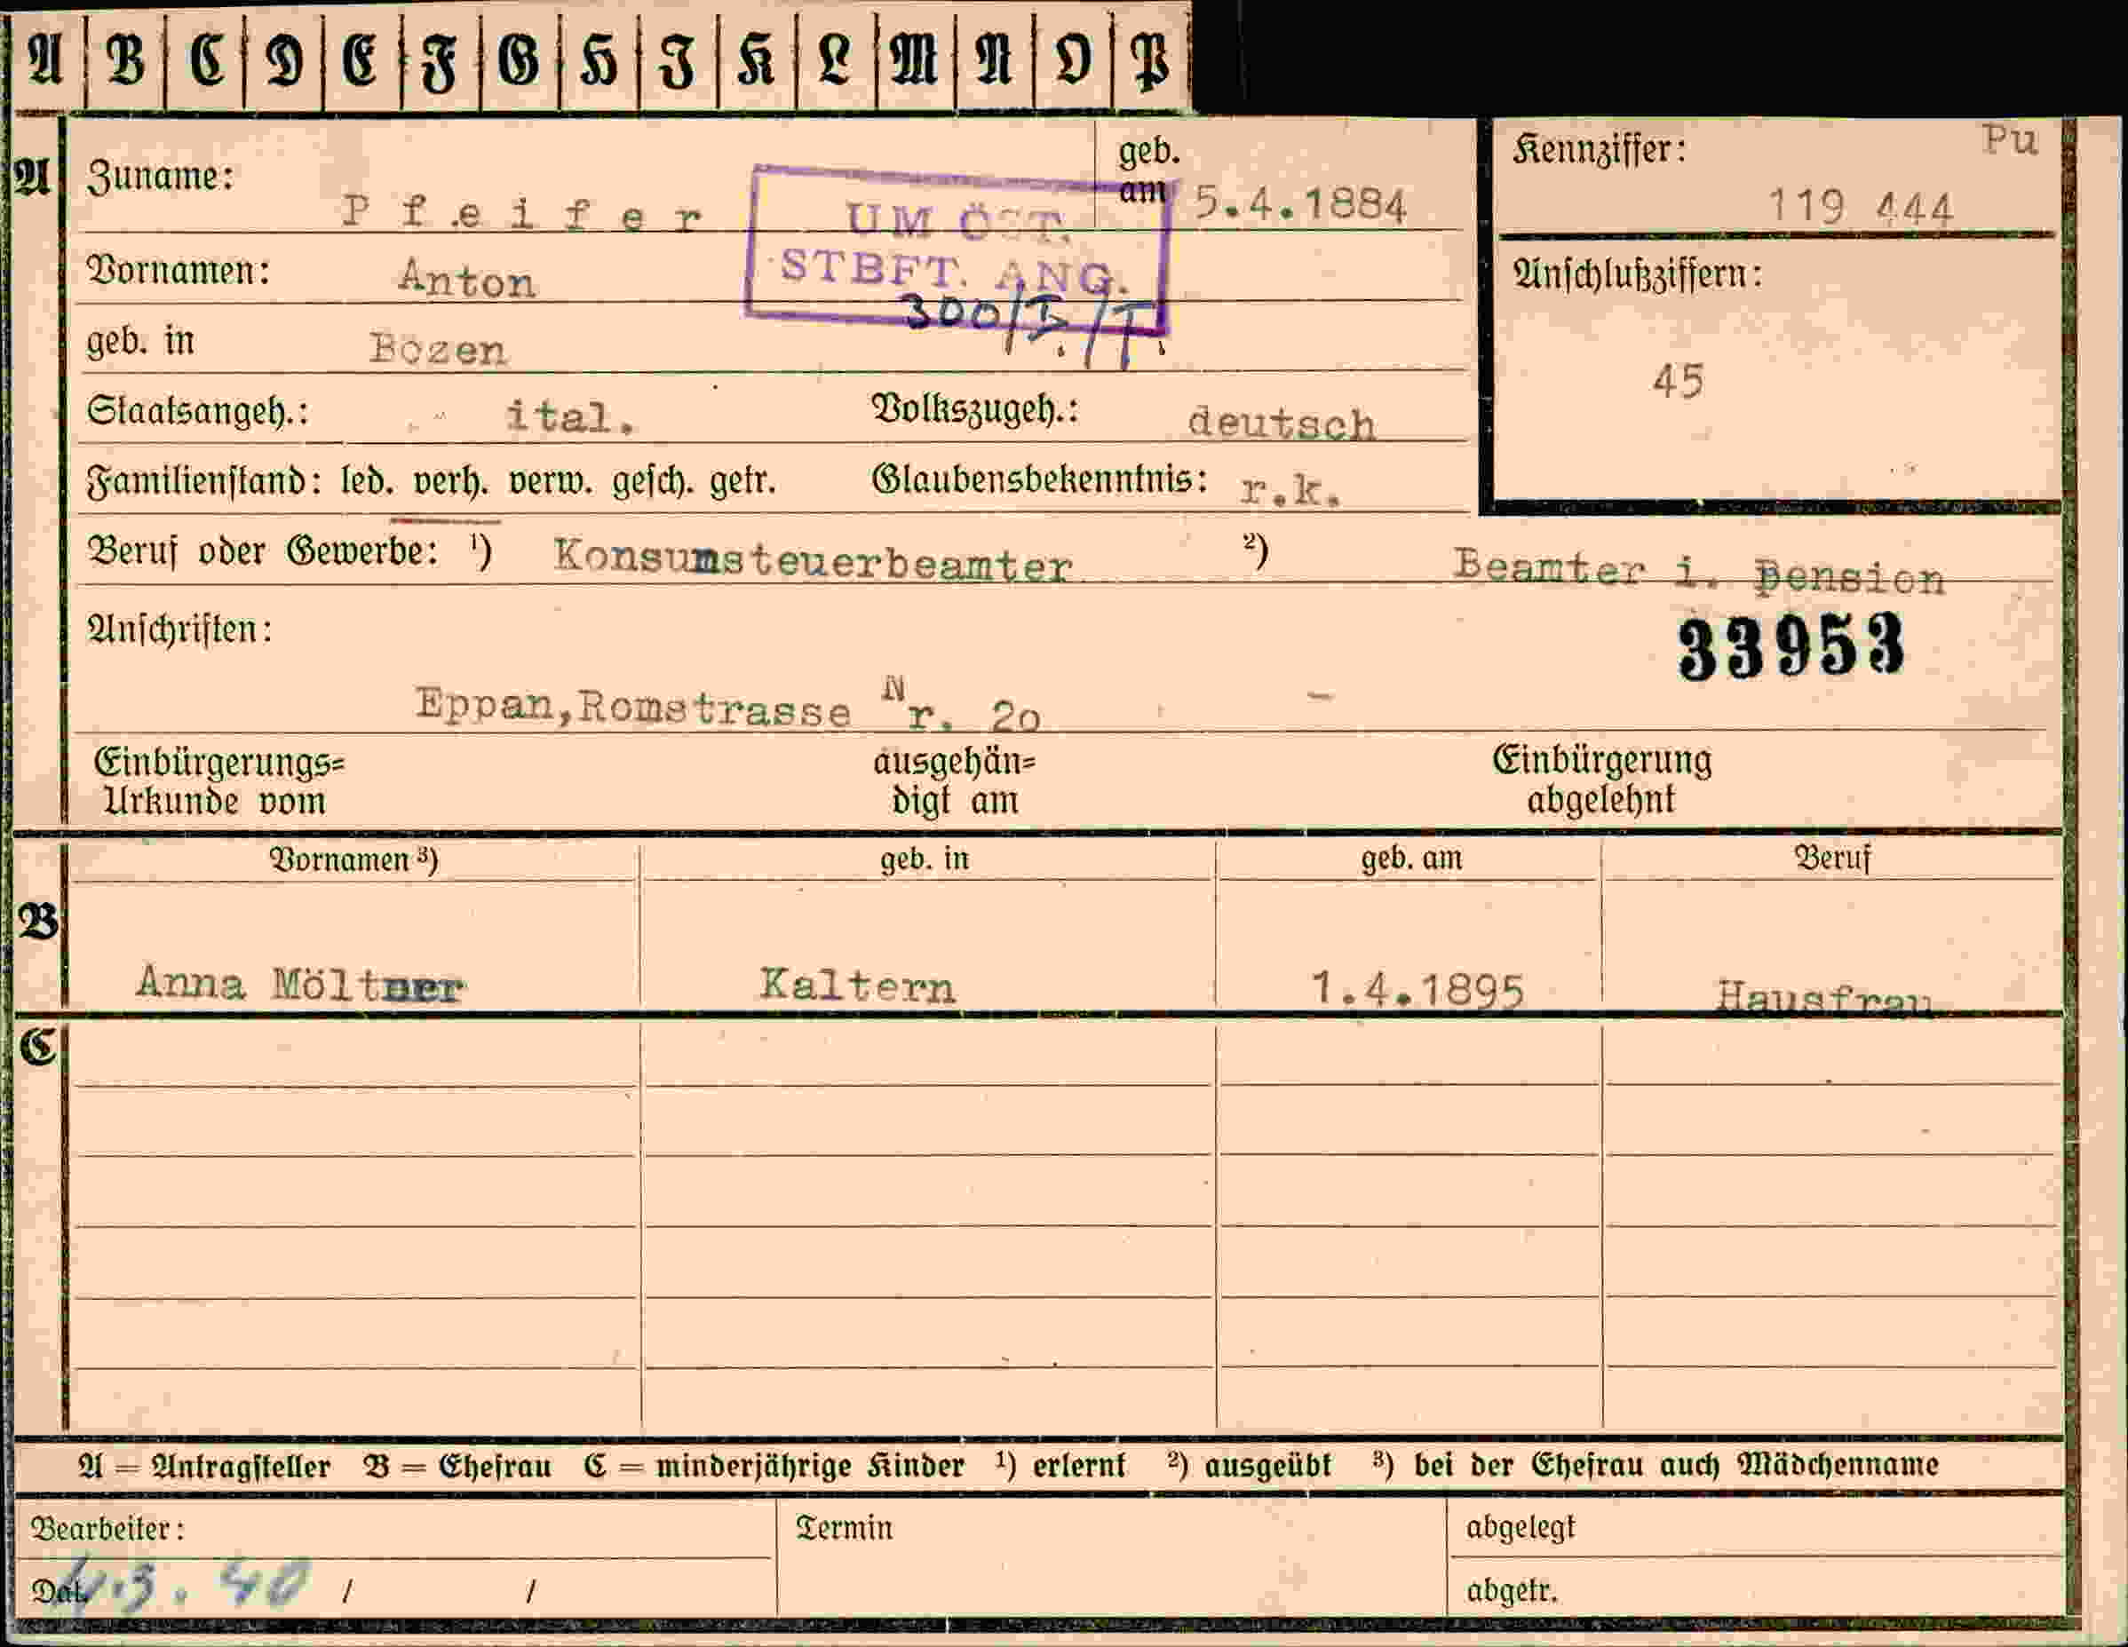This screenshot has width=2128, height=1647.
Task: Click the "ausgehändigt am" label
Action: (955, 781)
